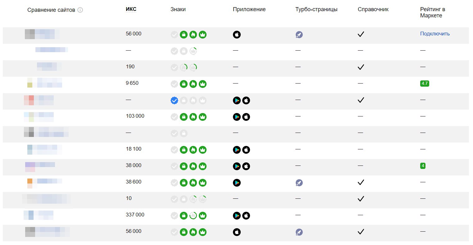Click the blue verified badge icon
The height and width of the screenshot is (245, 473).
pyautogui.click(x=175, y=100)
